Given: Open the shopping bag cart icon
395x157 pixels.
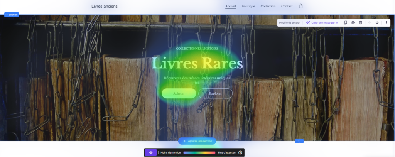Looking at the screenshot, I should coord(300,6).
